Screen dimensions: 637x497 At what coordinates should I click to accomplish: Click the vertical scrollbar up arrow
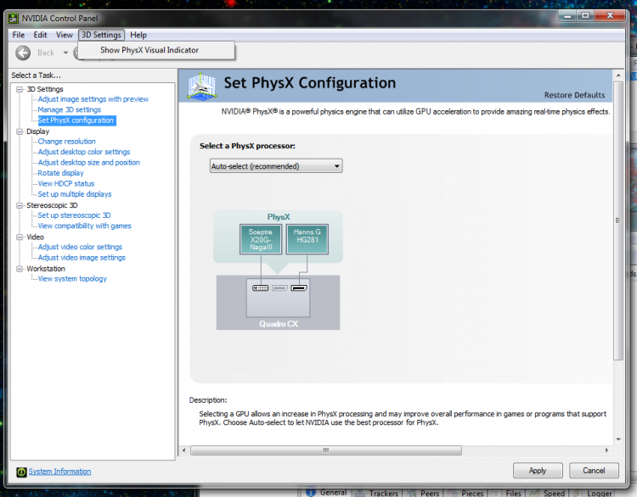click(x=618, y=75)
